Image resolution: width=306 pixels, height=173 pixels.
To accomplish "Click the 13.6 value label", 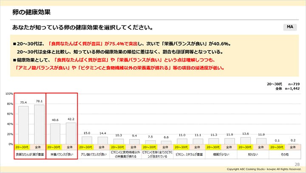I will (246, 133).
